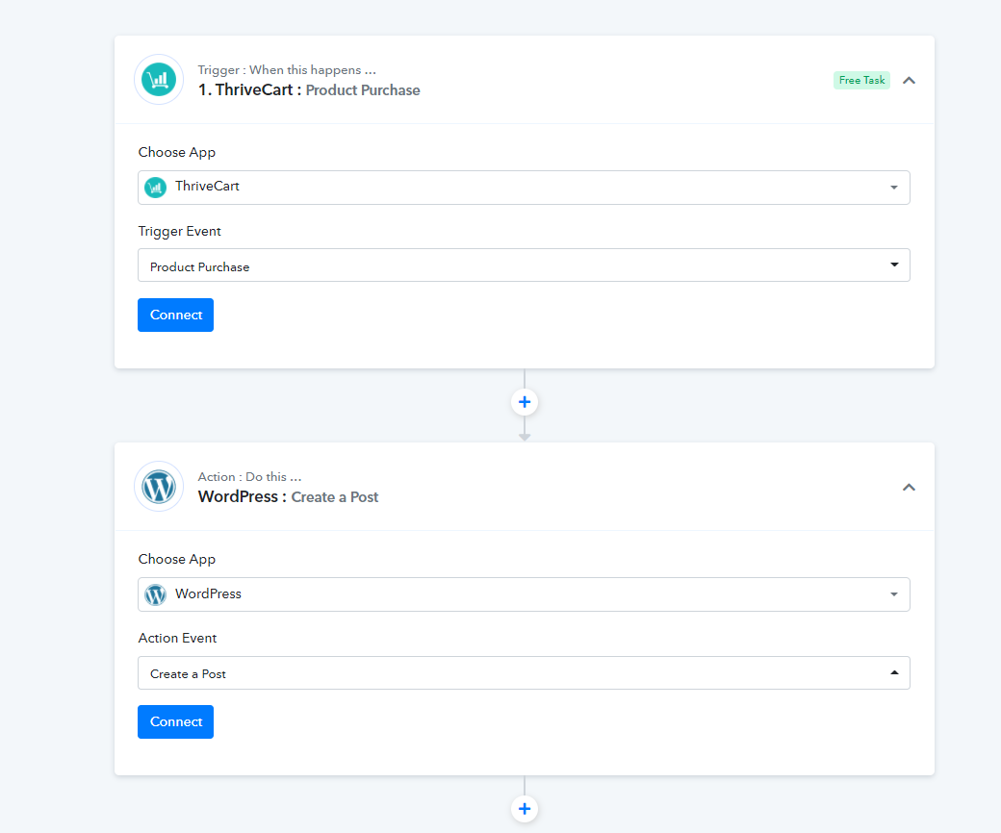Collapse the WordPress action panel
Screen dimensions: 1001x833
pos(909,488)
